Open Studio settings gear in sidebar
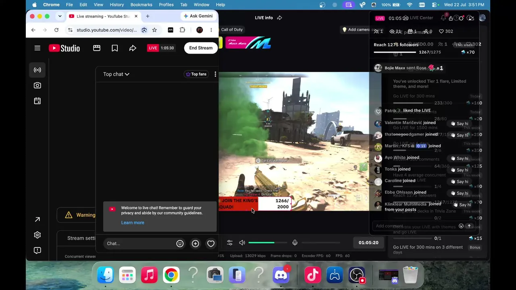This screenshot has width=516, height=290. pyautogui.click(x=37, y=235)
